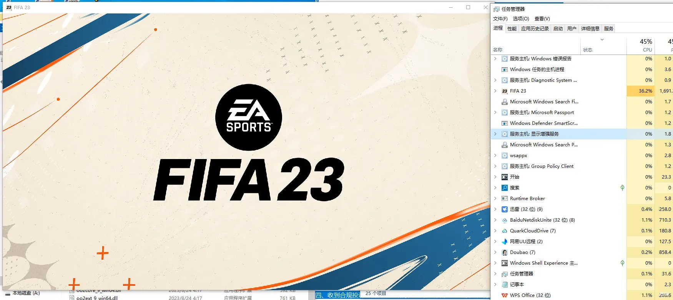Viewport: 673px width, 300px height.
Task: Switch to the 进程 tab
Action: [498, 28]
